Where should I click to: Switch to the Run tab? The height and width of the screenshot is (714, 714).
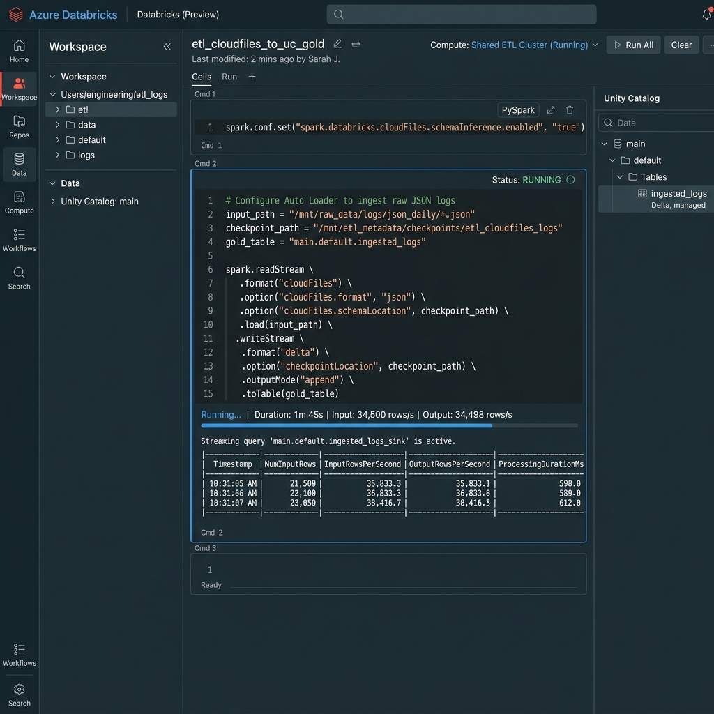[229, 77]
